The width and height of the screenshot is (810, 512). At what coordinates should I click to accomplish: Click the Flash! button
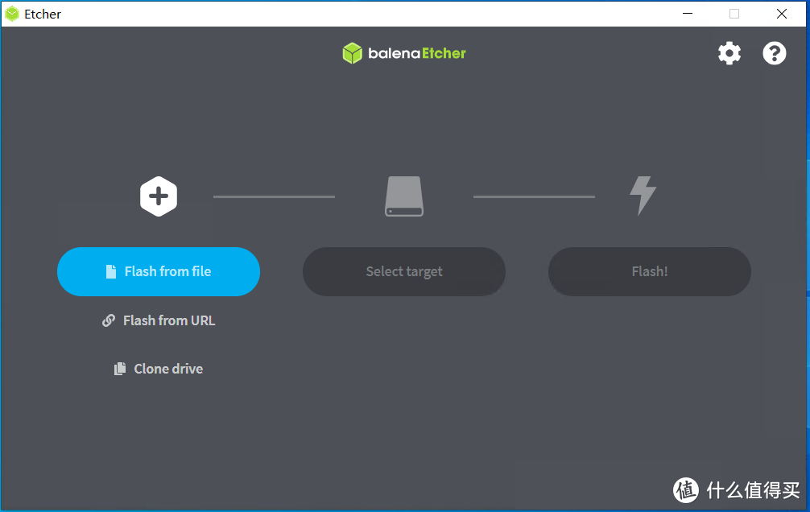click(649, 272)
